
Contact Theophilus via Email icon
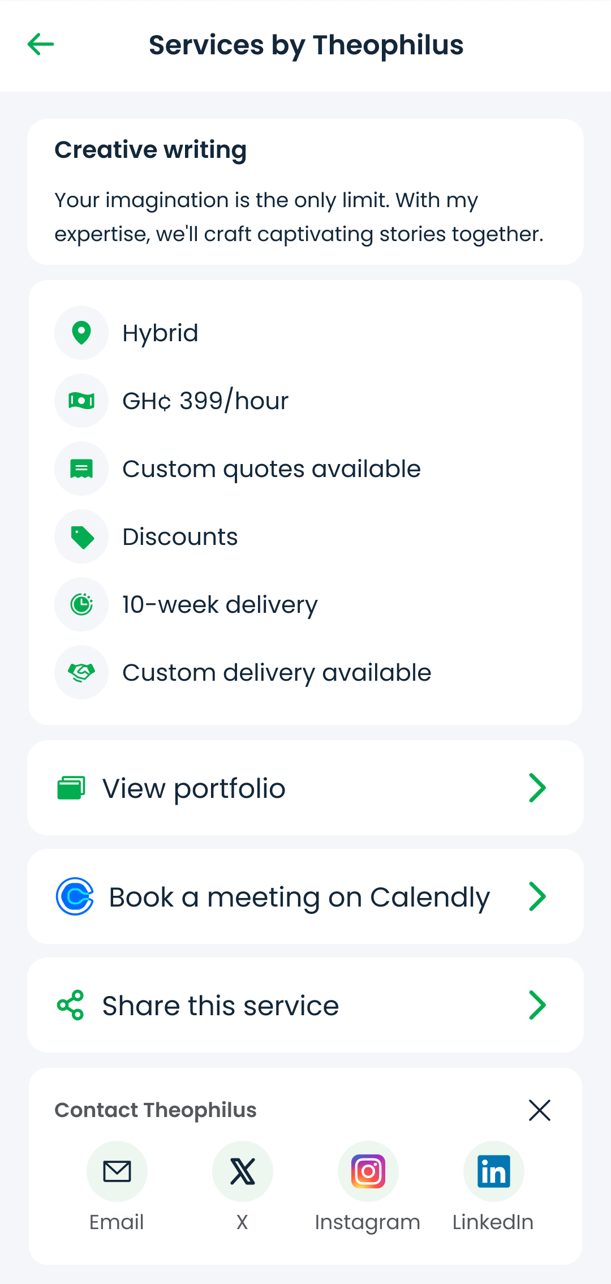[x=117, y=1171]
